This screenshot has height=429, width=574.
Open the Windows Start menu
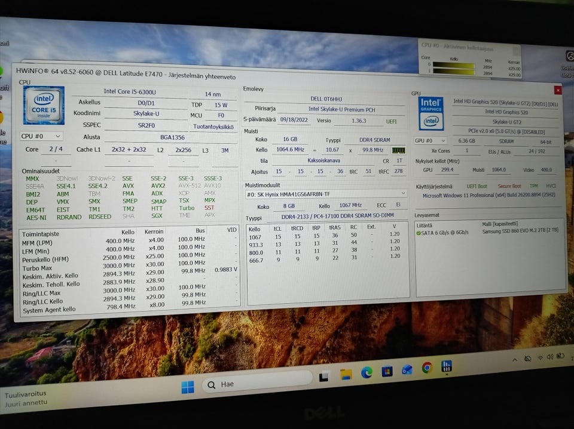(188, 387)
